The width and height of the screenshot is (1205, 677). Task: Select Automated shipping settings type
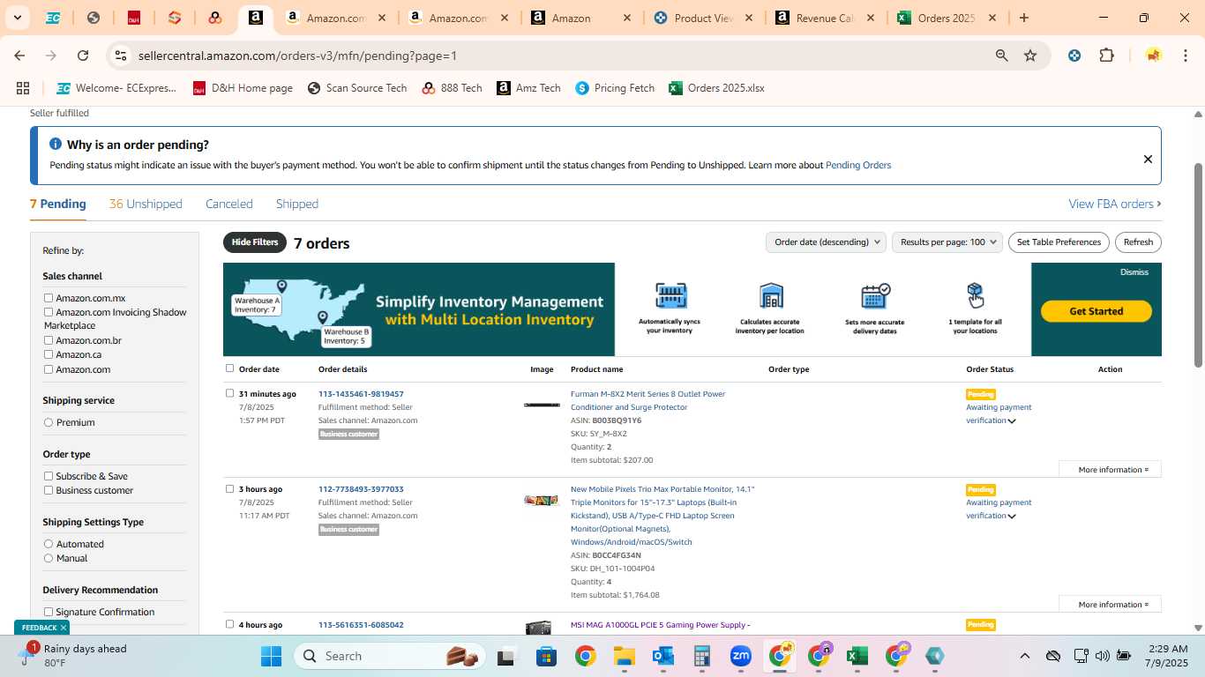(x=49, y=544)
